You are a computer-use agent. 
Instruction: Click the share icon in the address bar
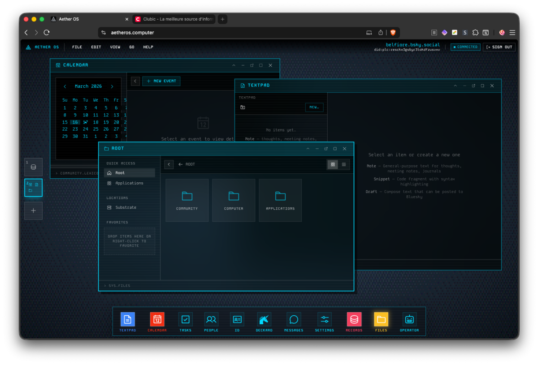pyautogui.click(x=381, y=32)
